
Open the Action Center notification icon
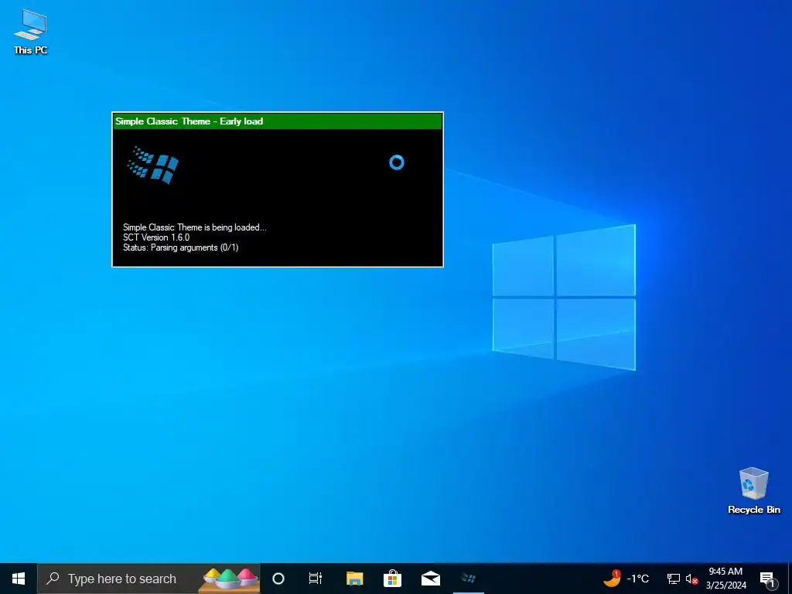coord(768,579)
